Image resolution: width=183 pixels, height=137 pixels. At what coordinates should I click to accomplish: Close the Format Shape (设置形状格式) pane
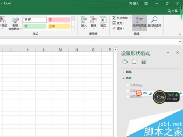(178, 53)
